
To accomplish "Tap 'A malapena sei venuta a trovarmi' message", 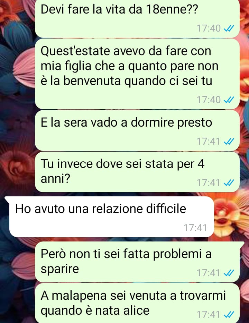I will click(137, 303).
